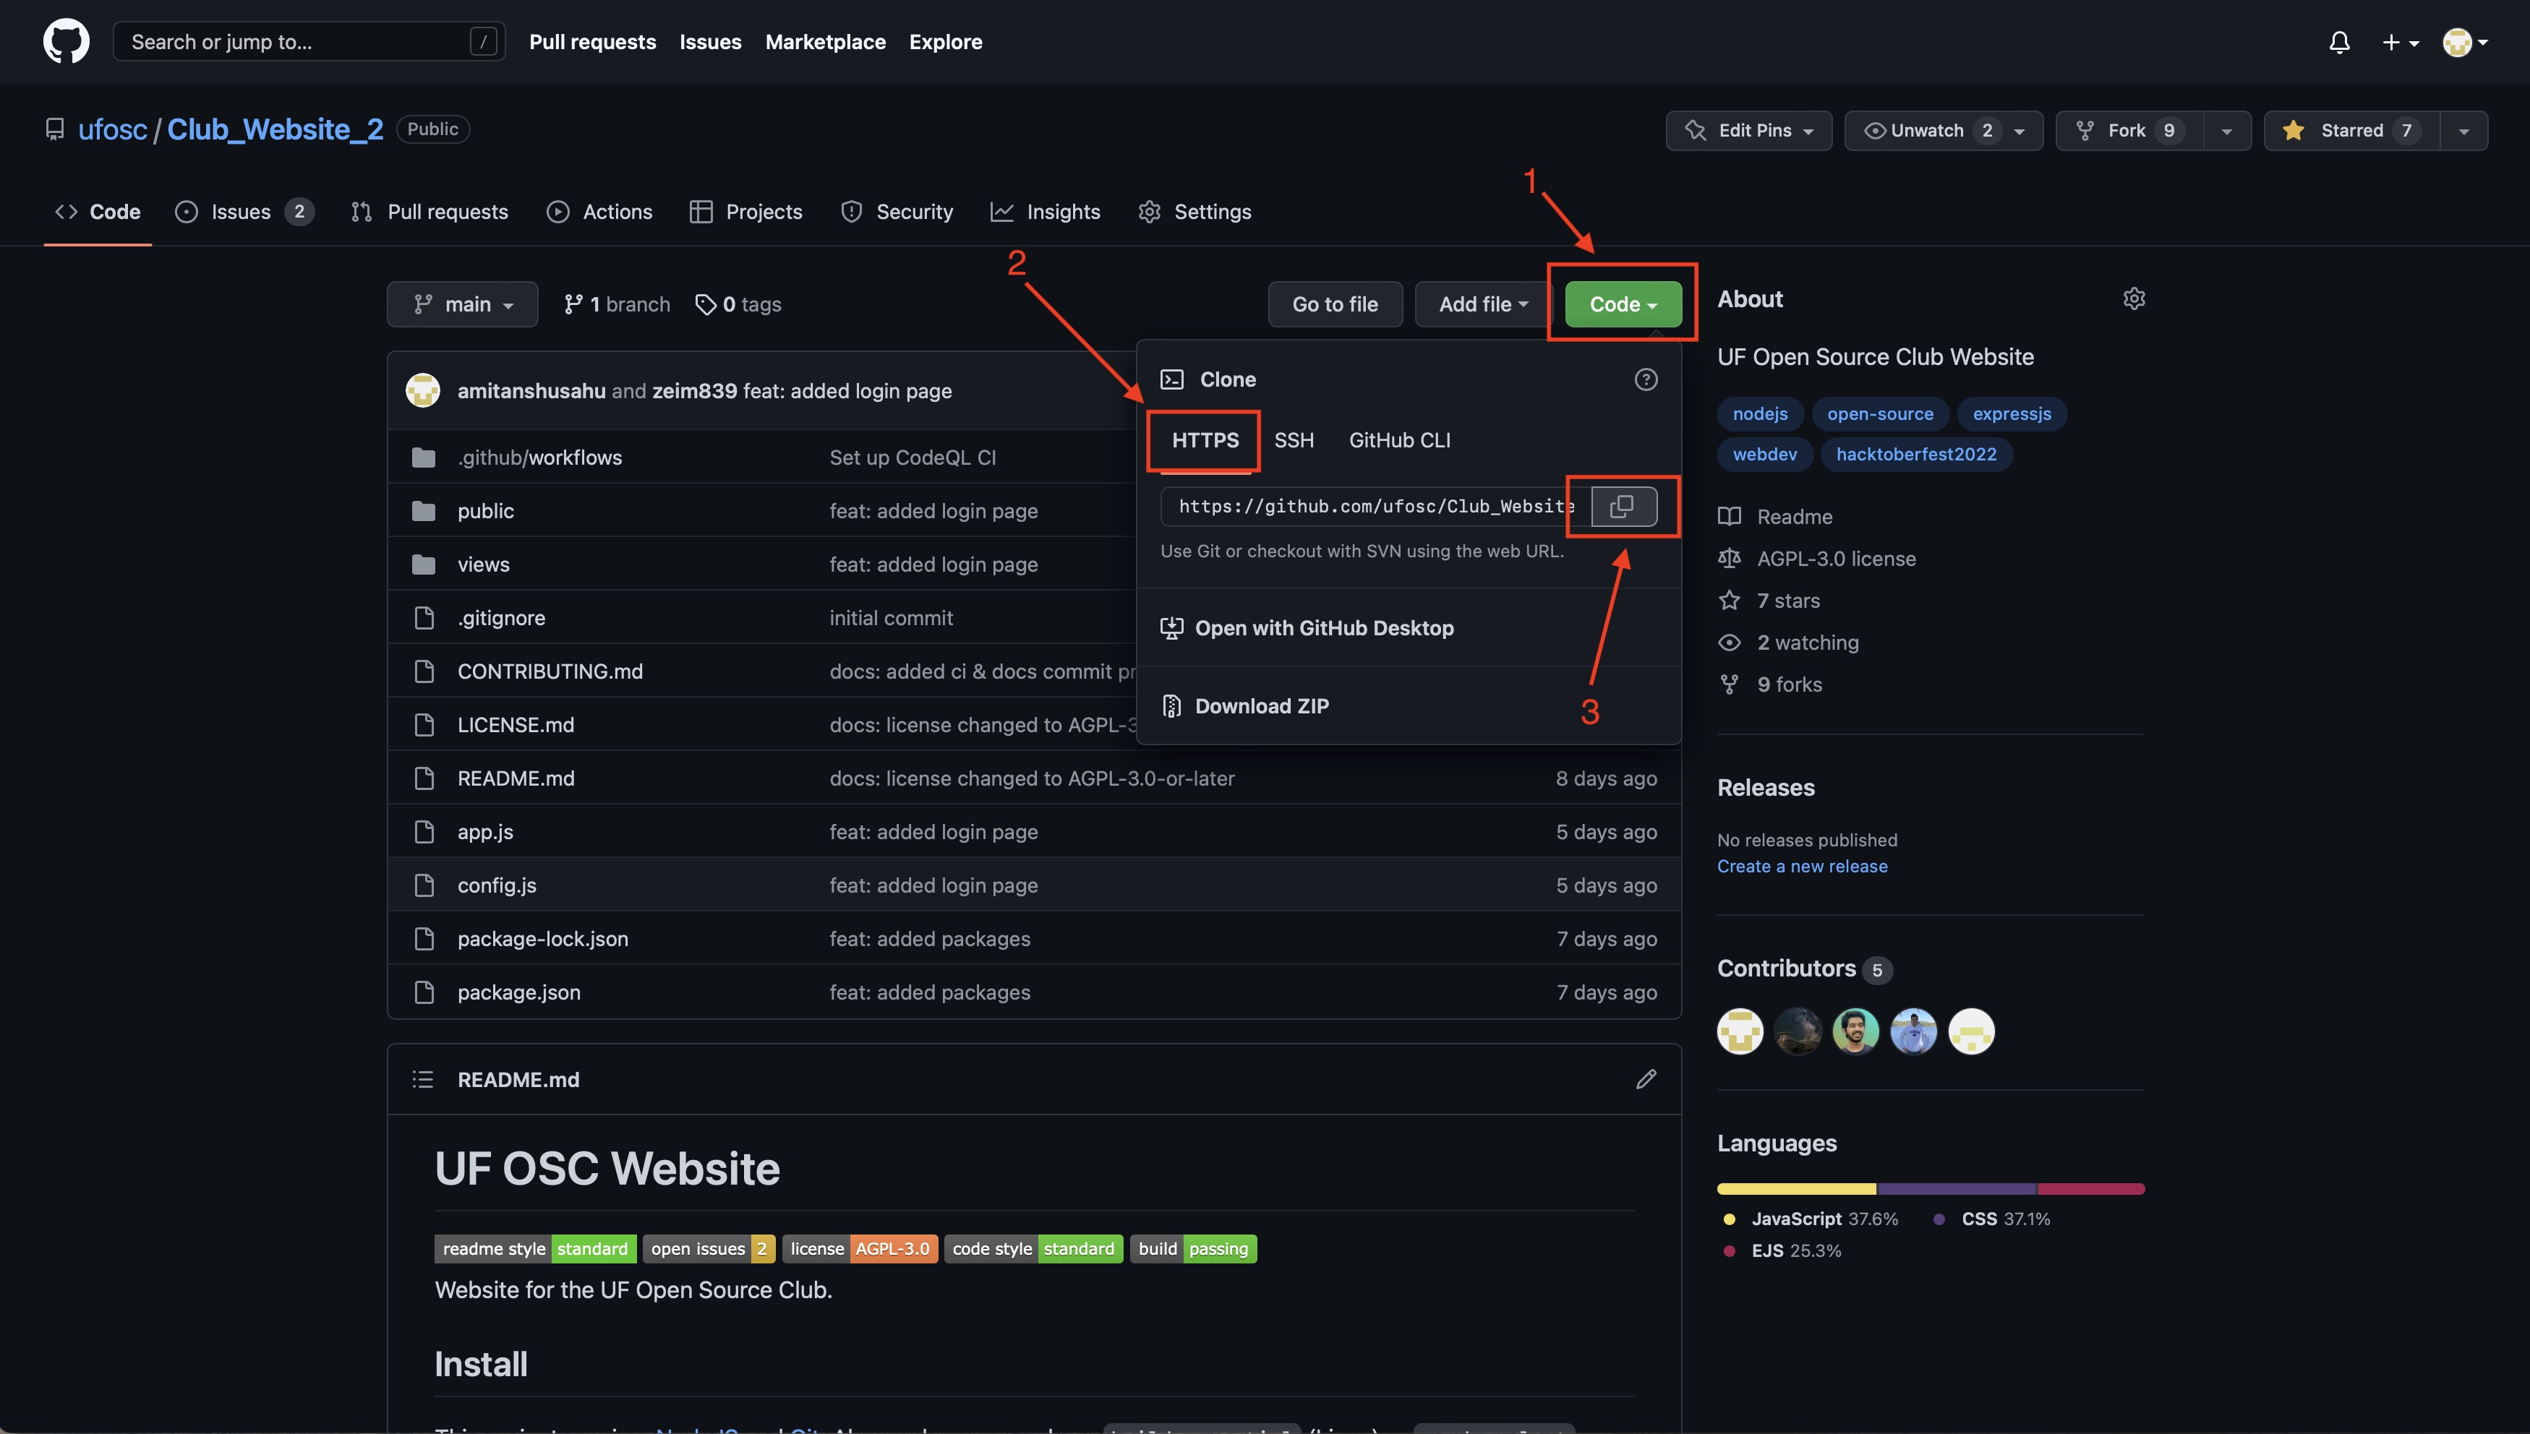The image size is (2530, 1434).
Task: Copy the clone URL to clipboard
Action: (x=1623, y=506)
